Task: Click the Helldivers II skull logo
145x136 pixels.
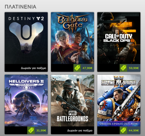Action: tap(26, 88)
